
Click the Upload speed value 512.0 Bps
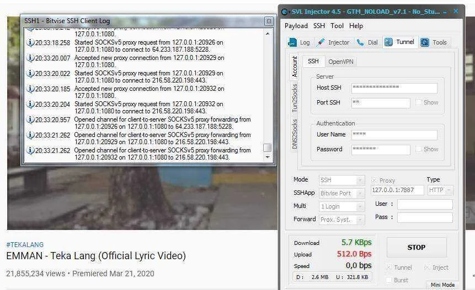(x=354, y=254)
